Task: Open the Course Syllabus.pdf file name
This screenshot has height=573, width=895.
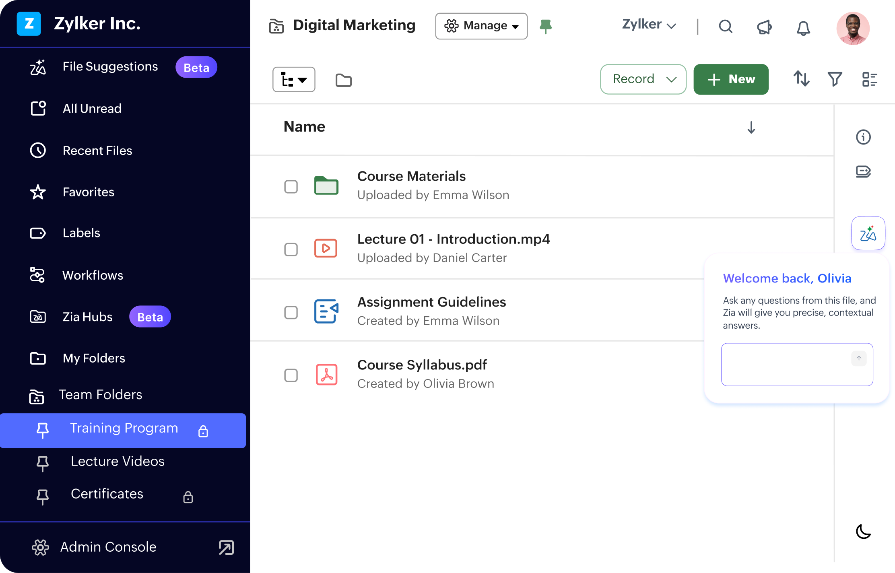Action: 422,365
